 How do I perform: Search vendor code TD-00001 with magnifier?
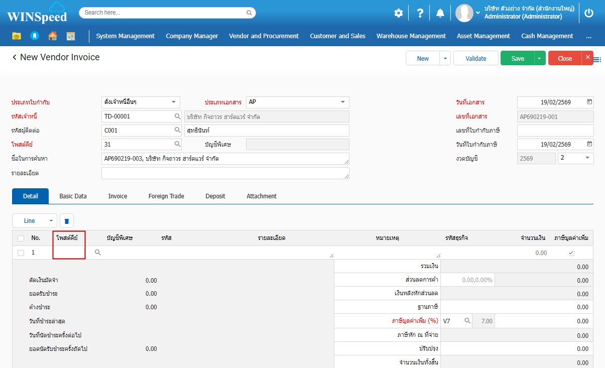pyautogui.click(x=177, y=116)
